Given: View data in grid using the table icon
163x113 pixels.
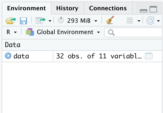Looking at the screenshot, I should 149,56.
